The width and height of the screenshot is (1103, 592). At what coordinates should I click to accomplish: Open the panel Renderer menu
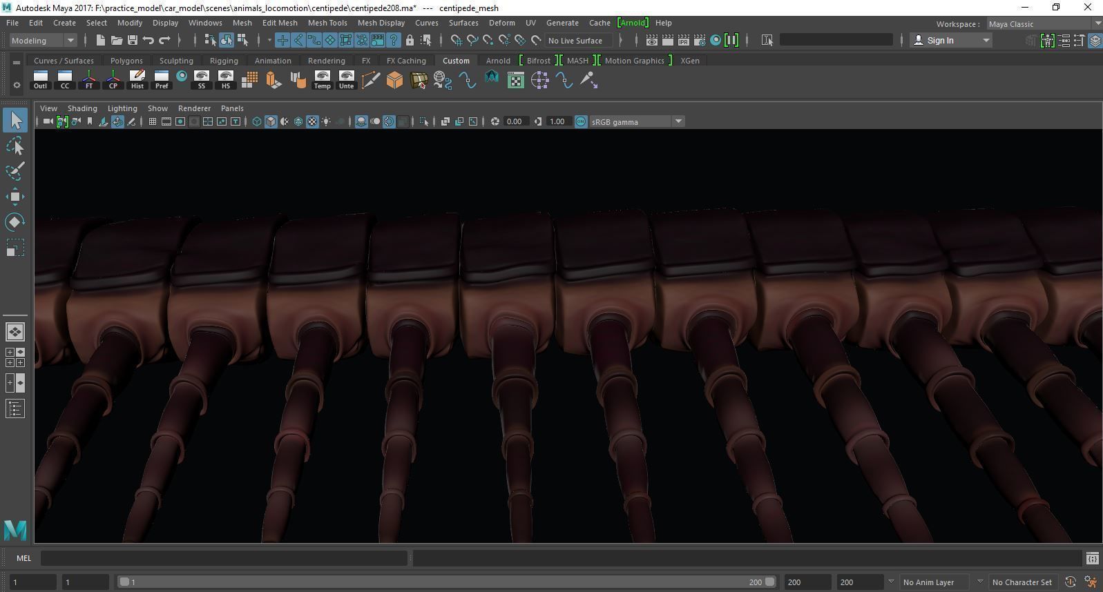pos(194,108)
